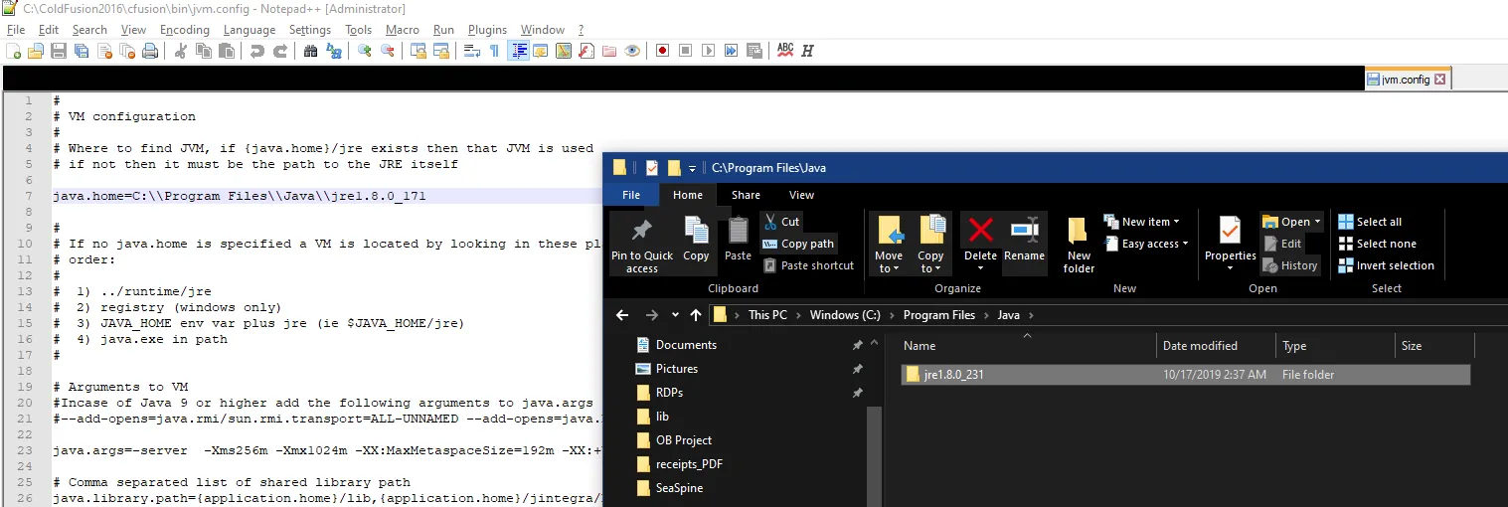Click the Save Recorded Macro icon
Image resolution: width=1508 pixels, height=507 pixels.
coord(754,51)
